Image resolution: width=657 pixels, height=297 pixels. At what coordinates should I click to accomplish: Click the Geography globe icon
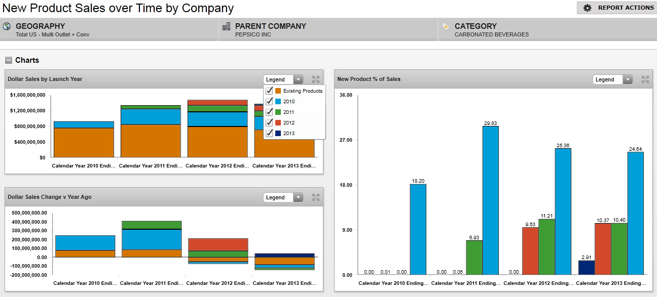click(x=7, y=26)
